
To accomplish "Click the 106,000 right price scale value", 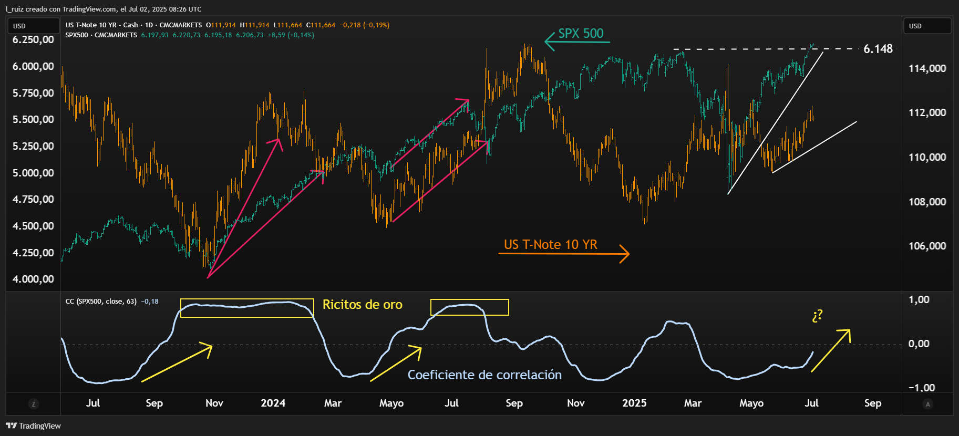I will point(927,246).
